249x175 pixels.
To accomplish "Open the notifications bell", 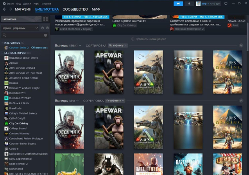I will pos(189,4).
